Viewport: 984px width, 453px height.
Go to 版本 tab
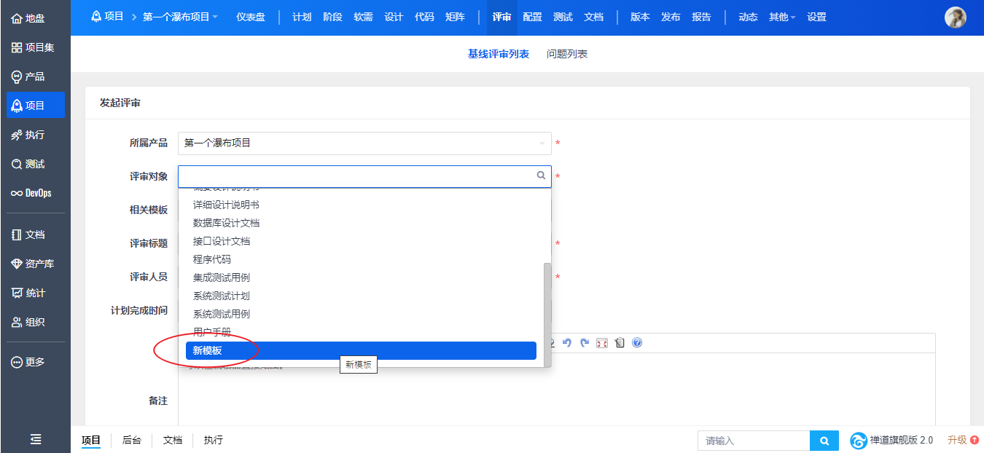tap(640, 17)
